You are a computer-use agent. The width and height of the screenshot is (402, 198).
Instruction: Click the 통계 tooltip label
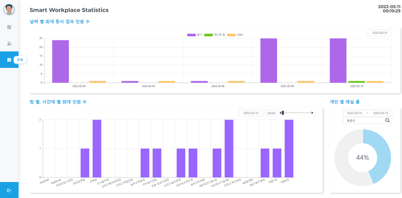[x=20, y=60]
